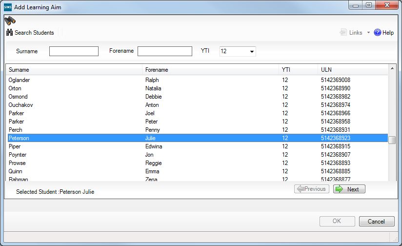
Task: Click forename Anton
Action: [152, 105]
